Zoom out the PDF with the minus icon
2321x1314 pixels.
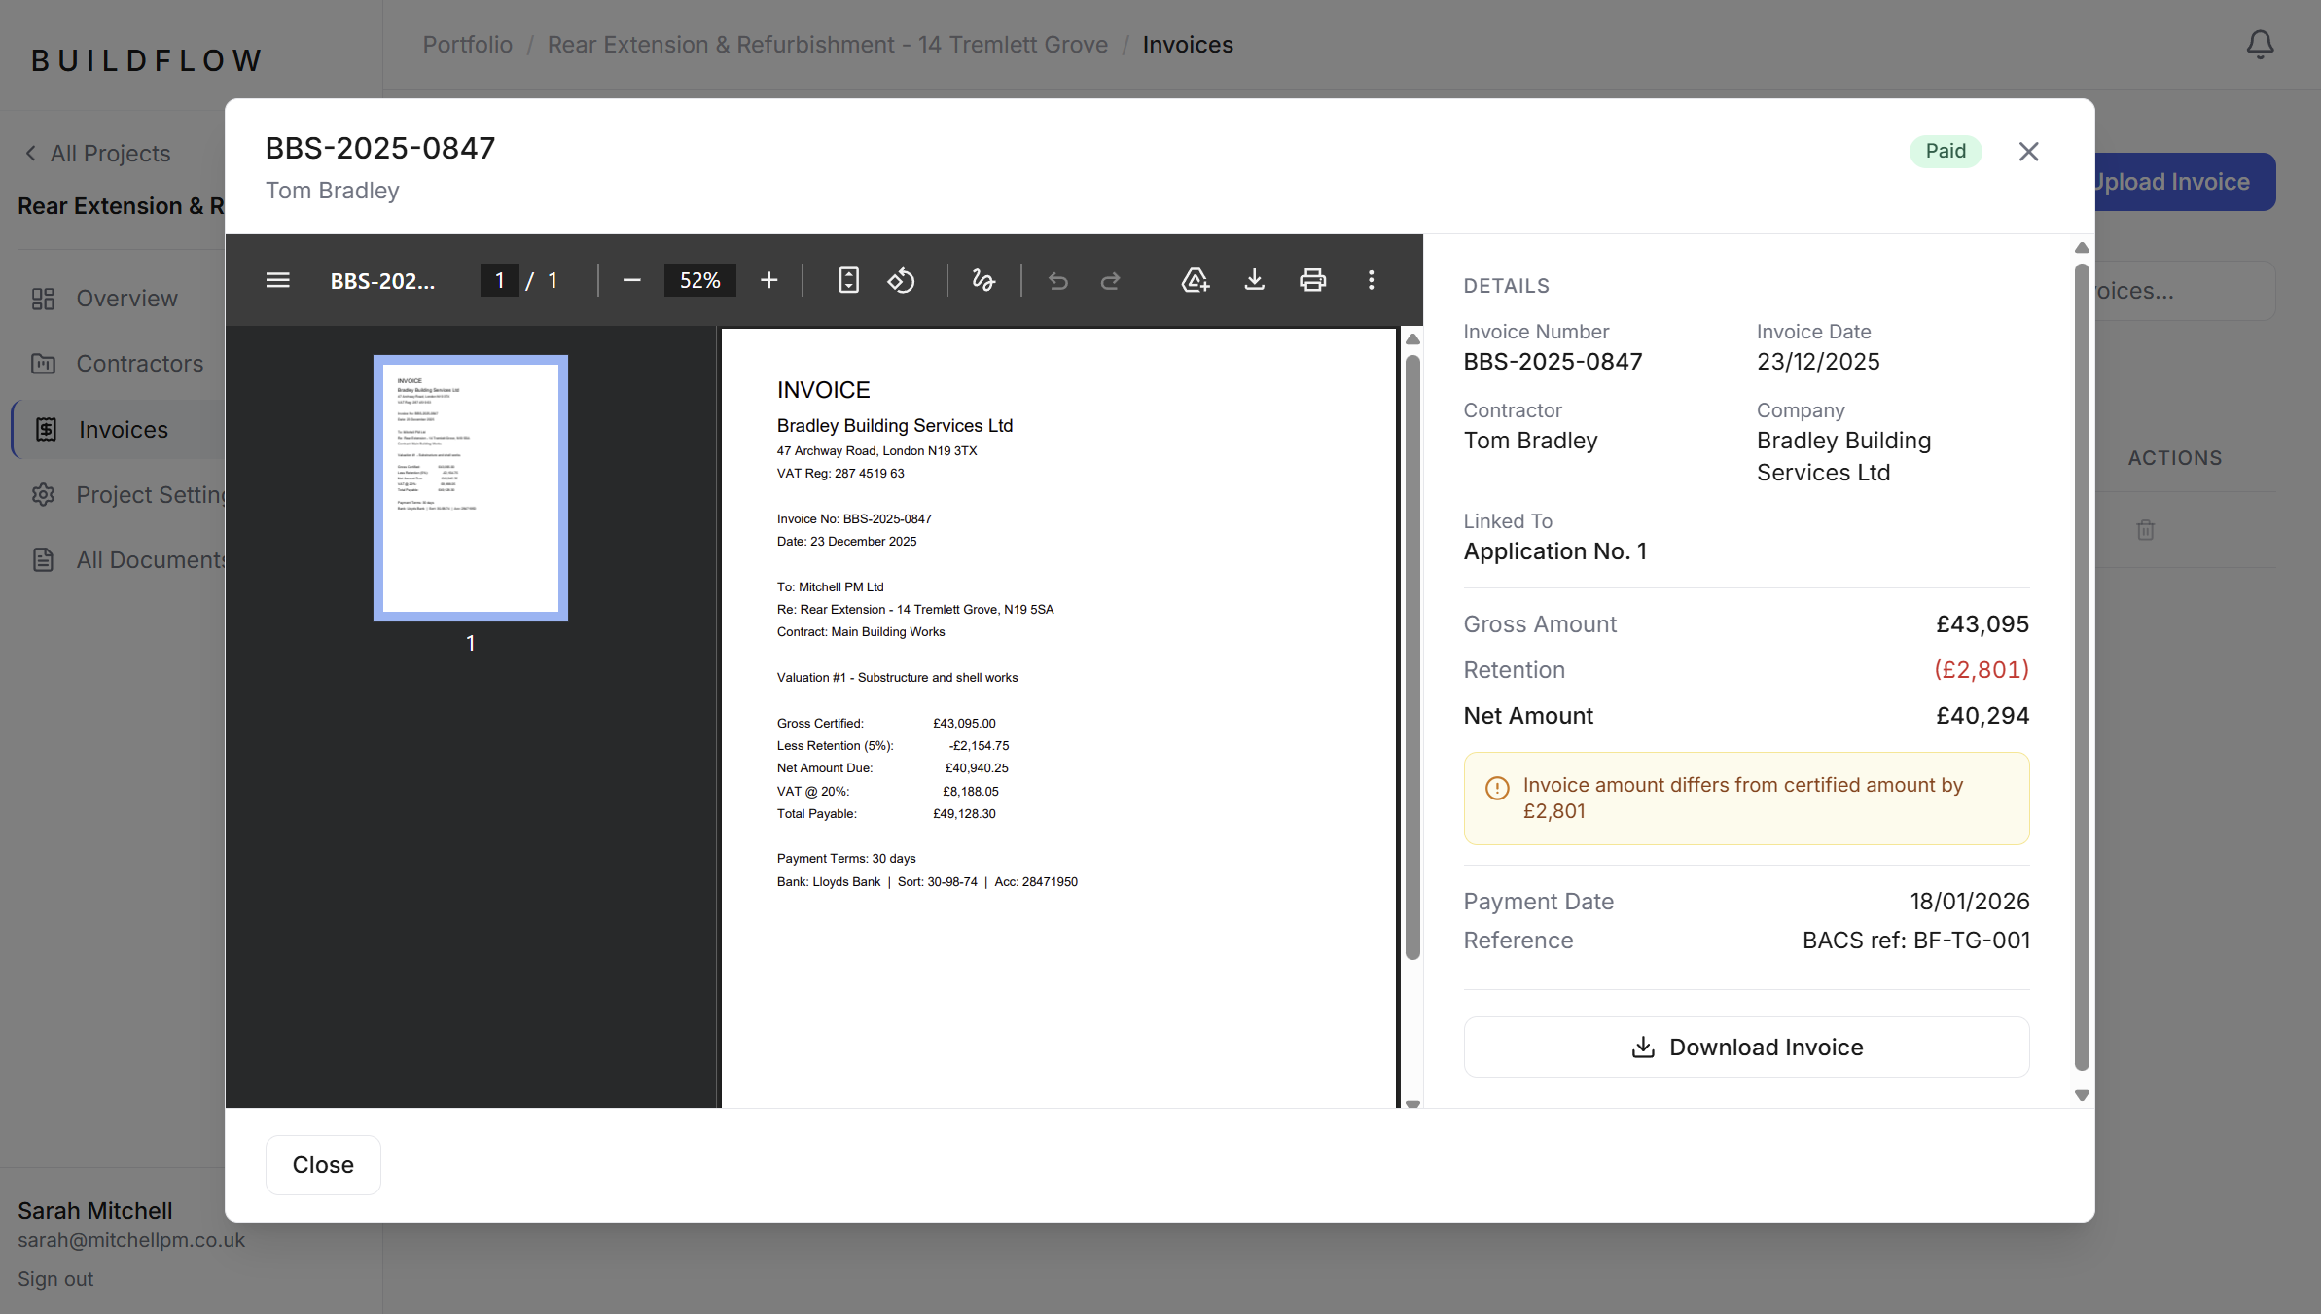click(631, 280)
